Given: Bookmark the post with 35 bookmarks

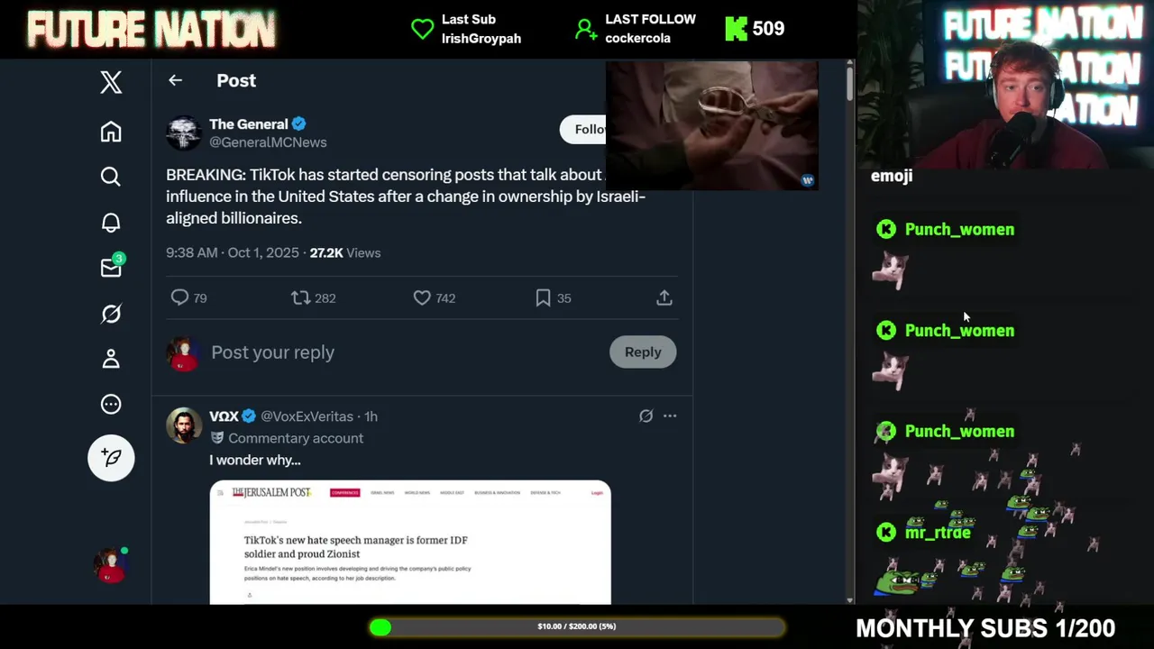Looking at the screenshot, I should 543,297.
